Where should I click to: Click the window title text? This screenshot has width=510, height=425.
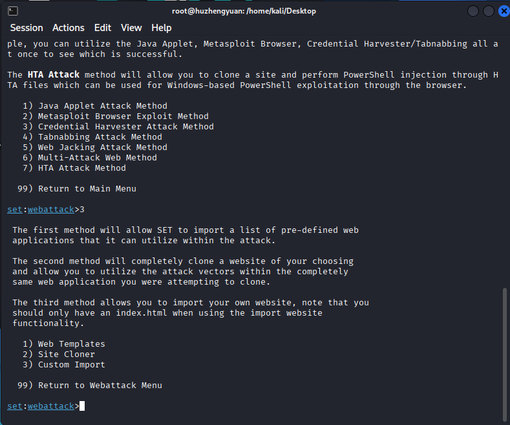click(x=244, y=11)
